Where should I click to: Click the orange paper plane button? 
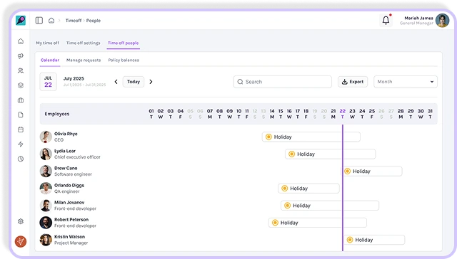21,241
